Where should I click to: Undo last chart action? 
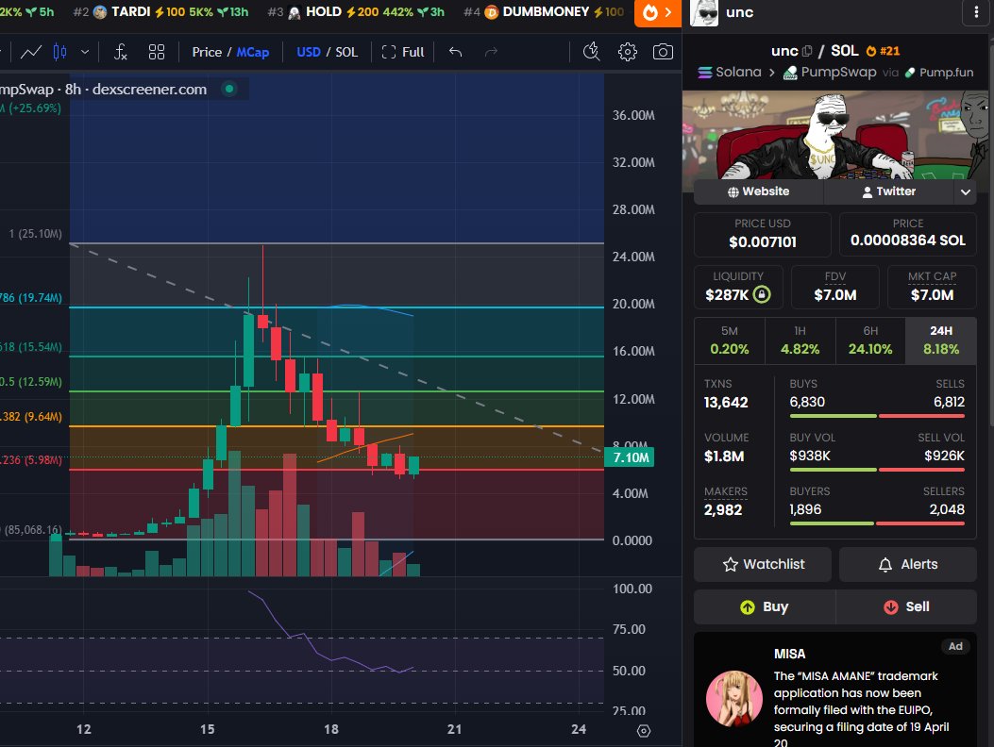tap(455, 52)
